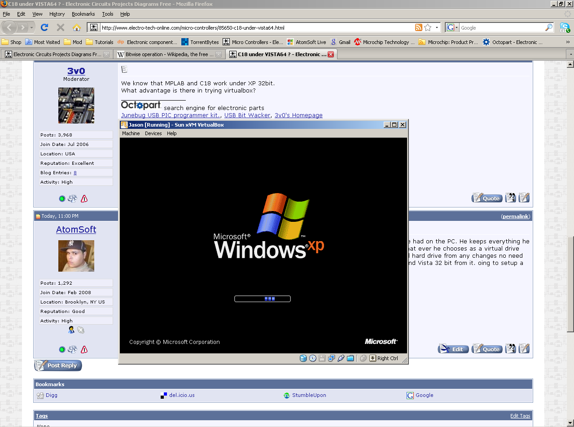Click the USB devices icon in VirtualBox status bar
Screen dimensions: 574x427
tap(341, 358)
